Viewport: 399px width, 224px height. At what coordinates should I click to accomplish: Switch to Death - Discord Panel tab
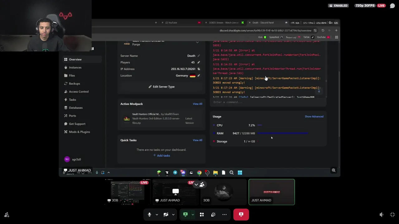pyautogui.click(x=267, y=23)
